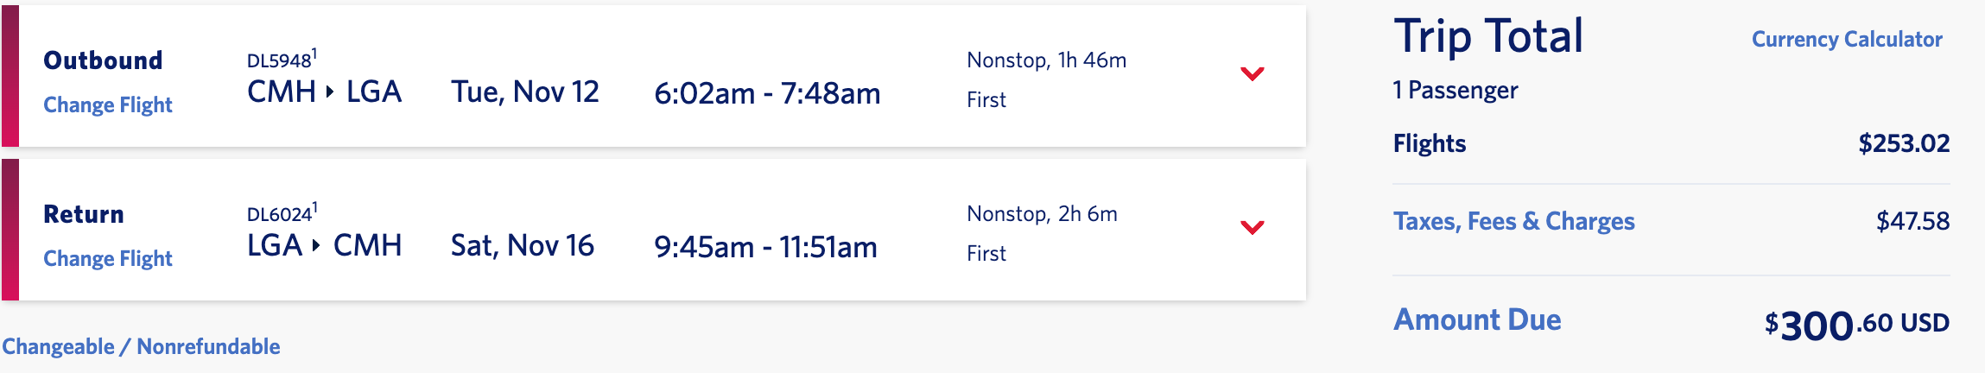This screenshot has height=373, width=1985.
Task: Click the Trip Total heading
Action: click(x=1488, y=37)
